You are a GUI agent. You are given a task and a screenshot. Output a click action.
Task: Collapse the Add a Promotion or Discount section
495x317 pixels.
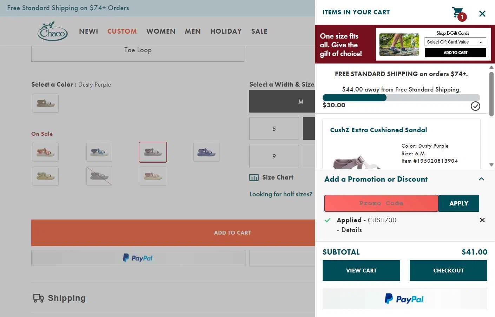[481, 179]
